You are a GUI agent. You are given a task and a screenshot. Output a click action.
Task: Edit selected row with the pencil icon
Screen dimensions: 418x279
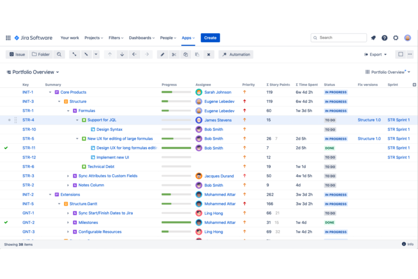162,54
